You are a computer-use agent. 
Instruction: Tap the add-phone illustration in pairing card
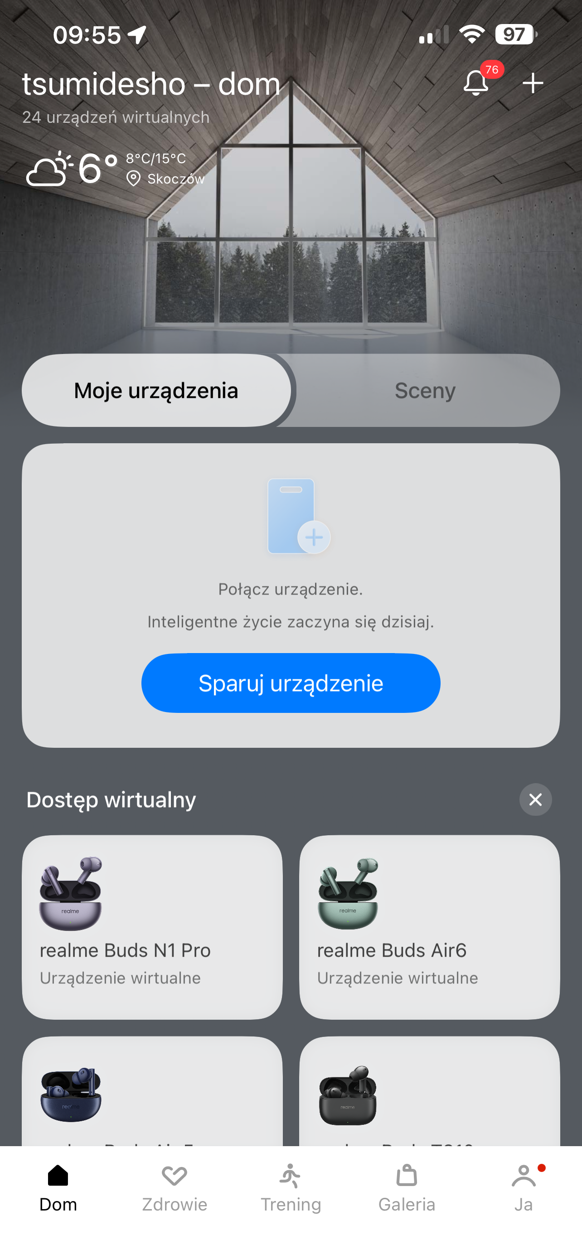click(x=299, y=516)
